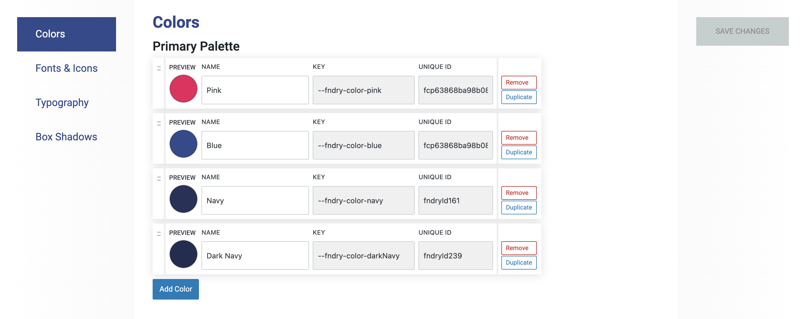Remove the Pink color

pos(518,83)
